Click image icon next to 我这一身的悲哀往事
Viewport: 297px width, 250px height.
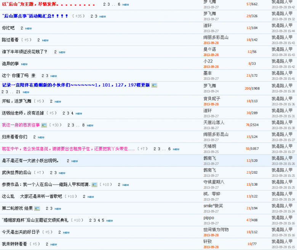coord(44,125)
